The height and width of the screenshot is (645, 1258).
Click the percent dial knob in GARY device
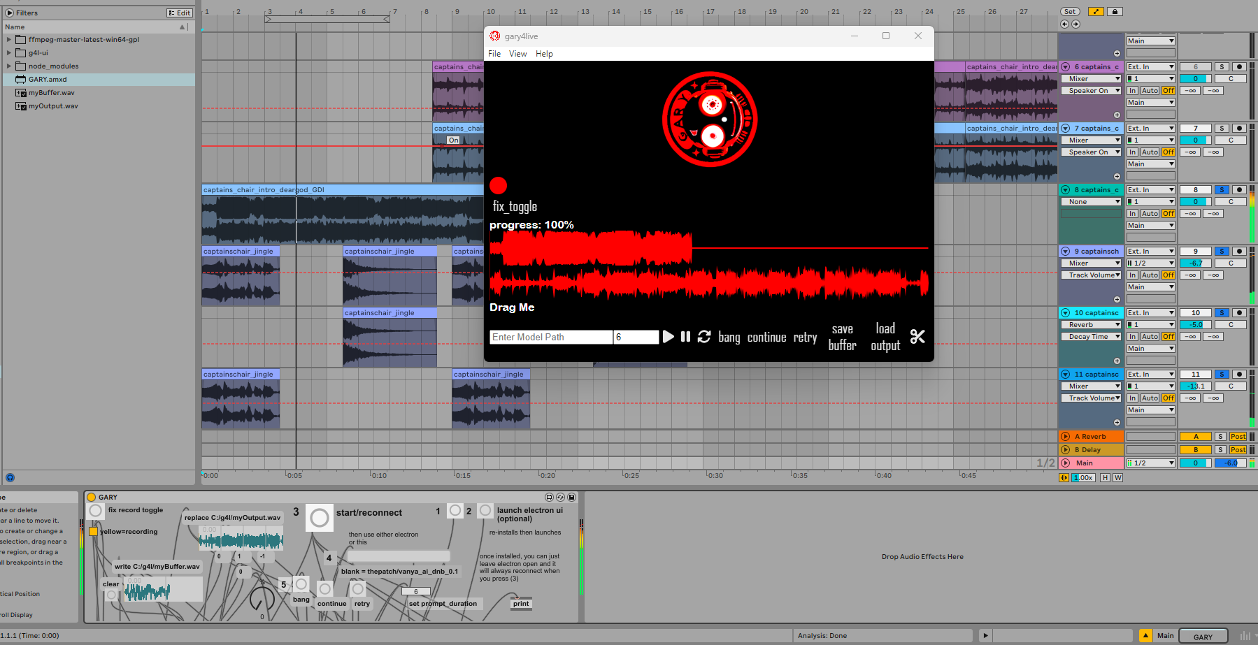pyautogui.click(x=262, y=599)
